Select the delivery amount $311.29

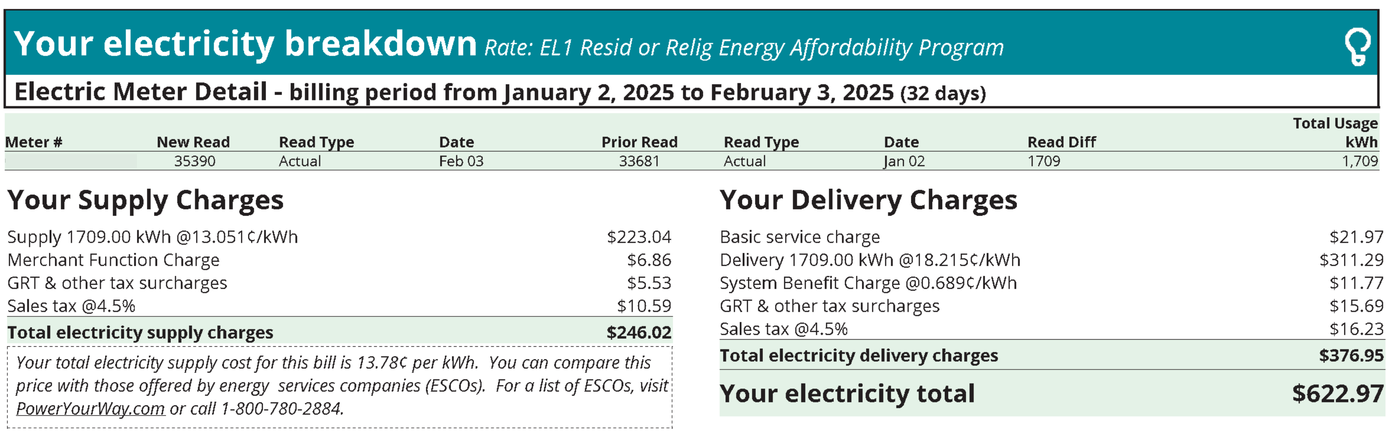click(1351, 260)
